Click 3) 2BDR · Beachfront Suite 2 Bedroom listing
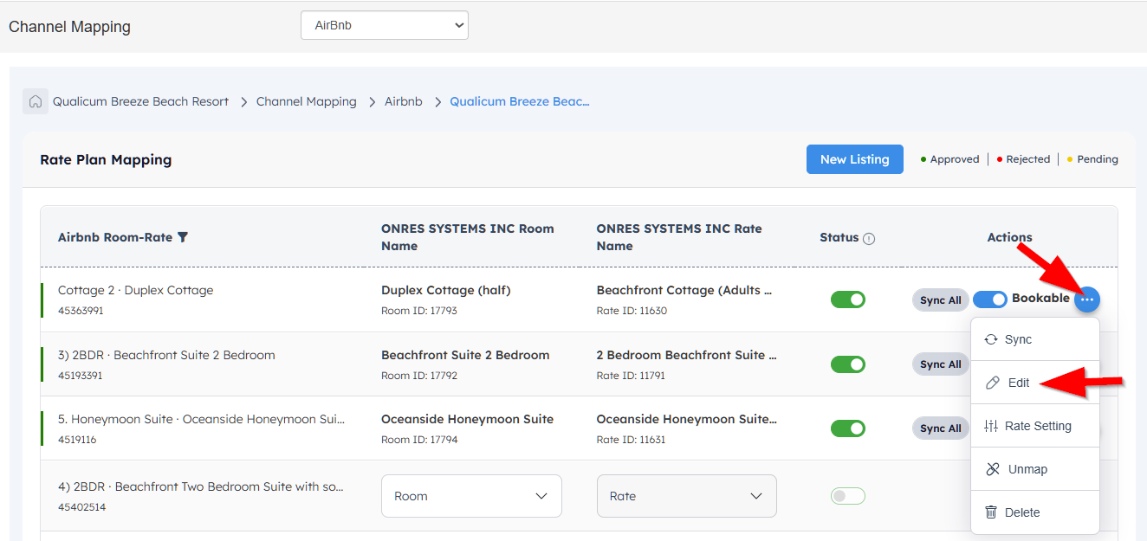The width and height of the screenshot is (1147, 541). (166, 355)
